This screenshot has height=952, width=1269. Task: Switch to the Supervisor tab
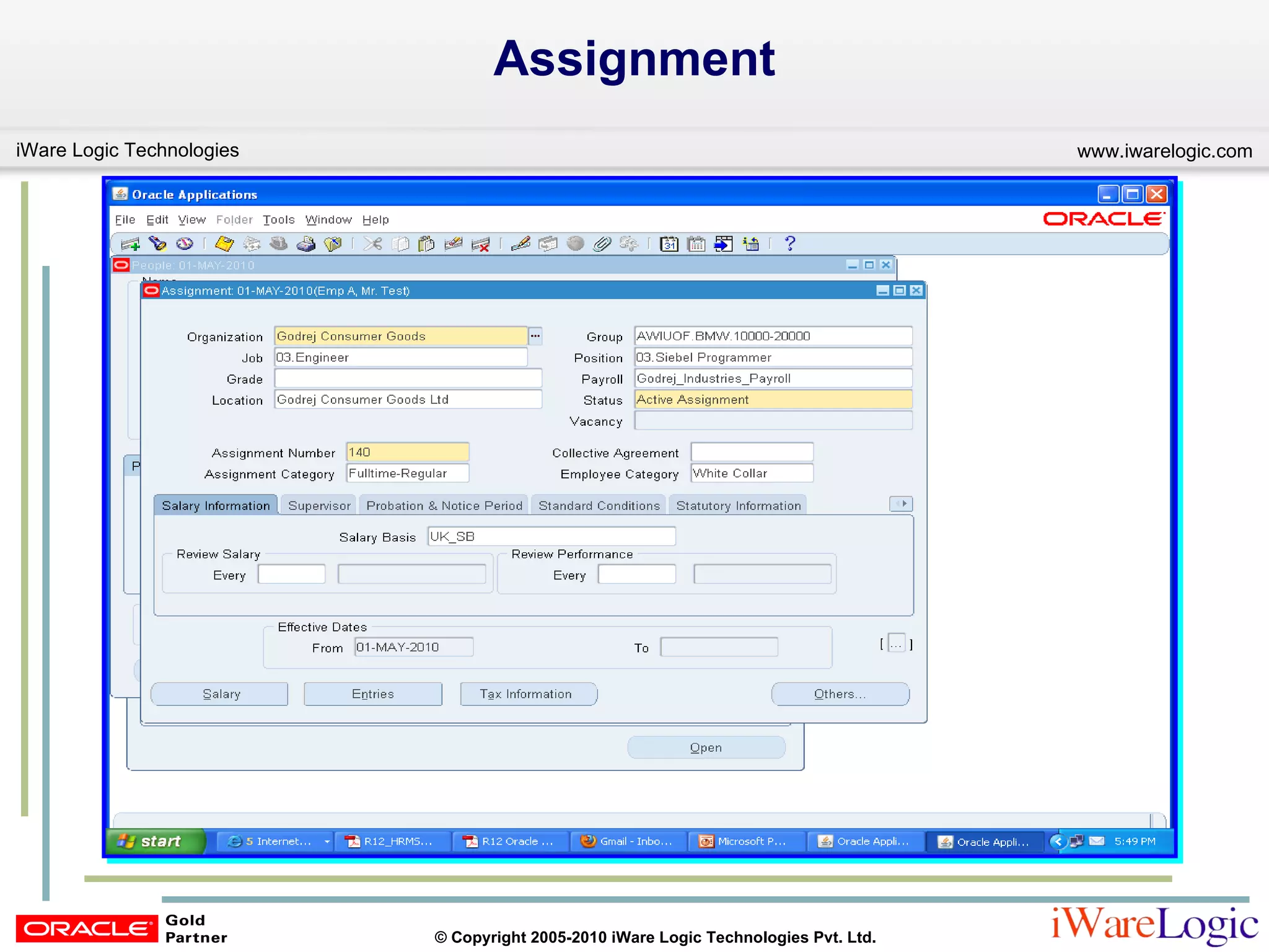pyautogui.click(x=319, y=506)
